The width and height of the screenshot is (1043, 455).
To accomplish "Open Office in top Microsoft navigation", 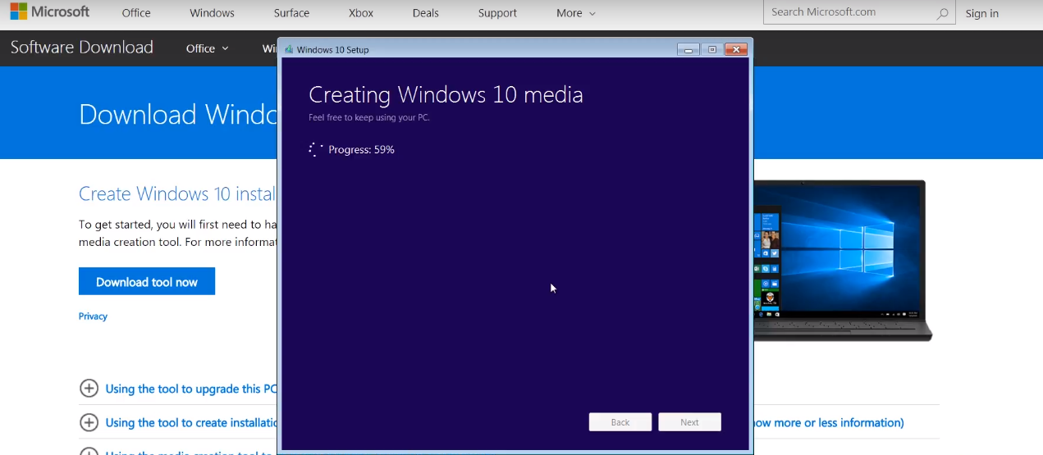I will (136, 13).
